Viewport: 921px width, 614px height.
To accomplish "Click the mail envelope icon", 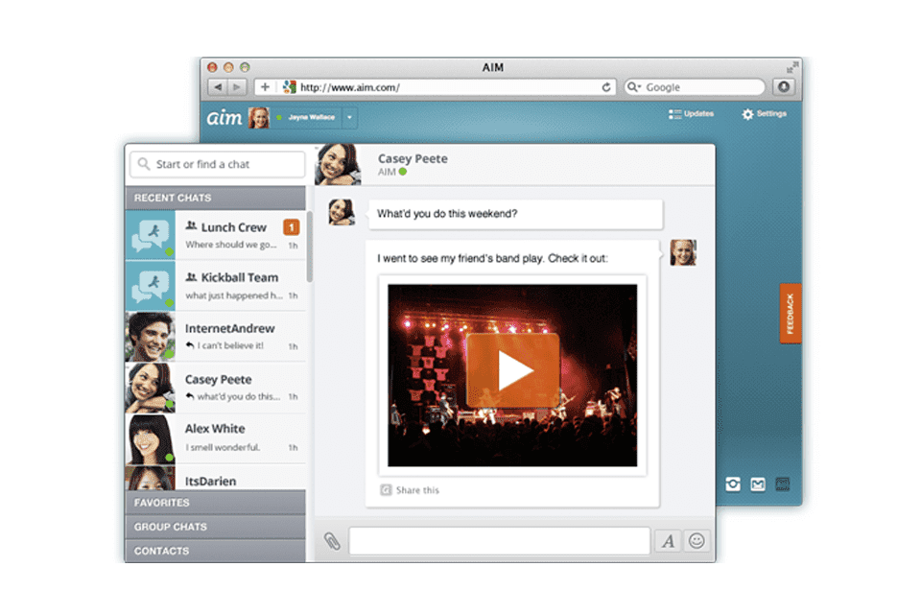I will point(758,484).
